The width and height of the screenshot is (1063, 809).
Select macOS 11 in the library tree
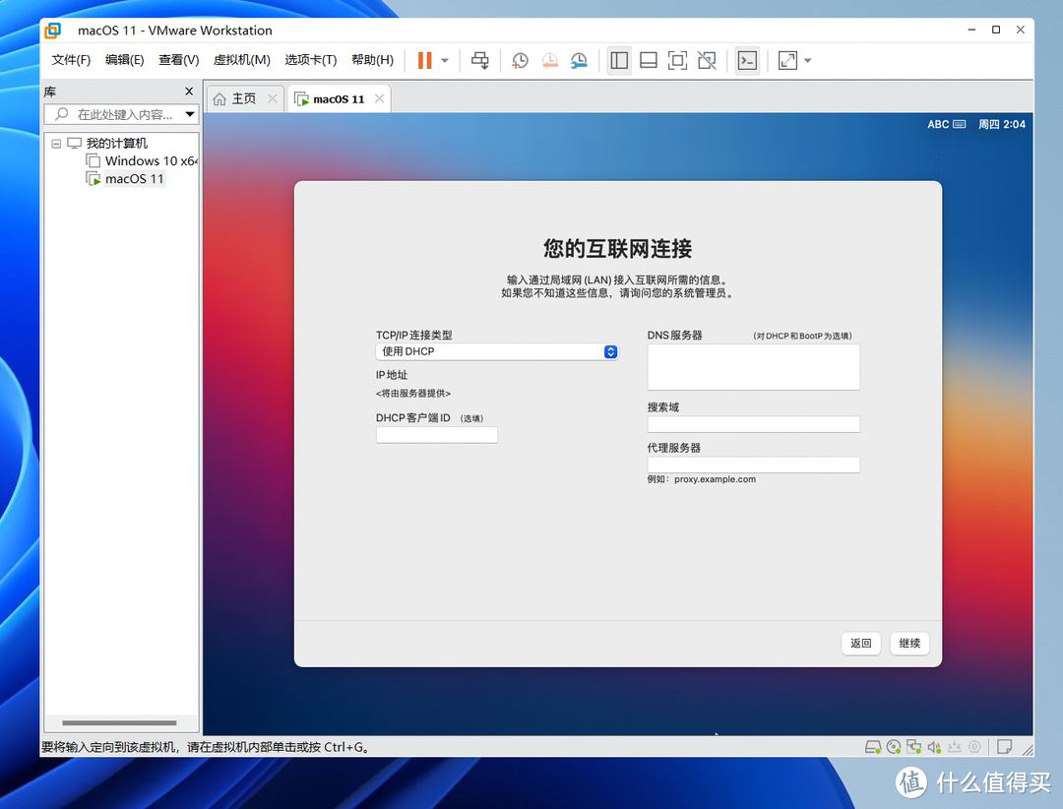134,179
